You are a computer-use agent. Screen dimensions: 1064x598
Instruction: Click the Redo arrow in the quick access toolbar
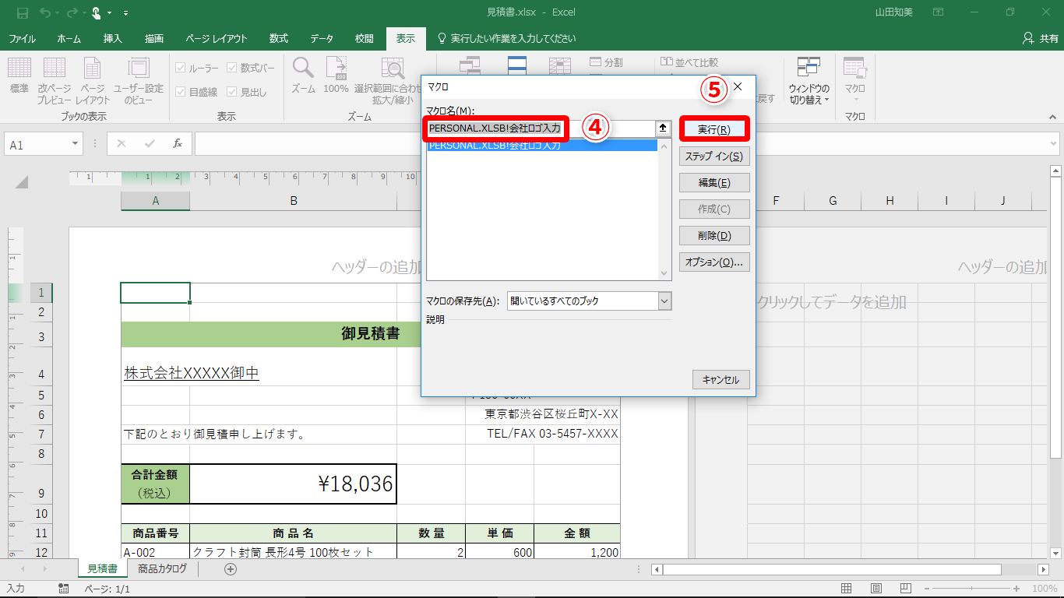[72, 12]
